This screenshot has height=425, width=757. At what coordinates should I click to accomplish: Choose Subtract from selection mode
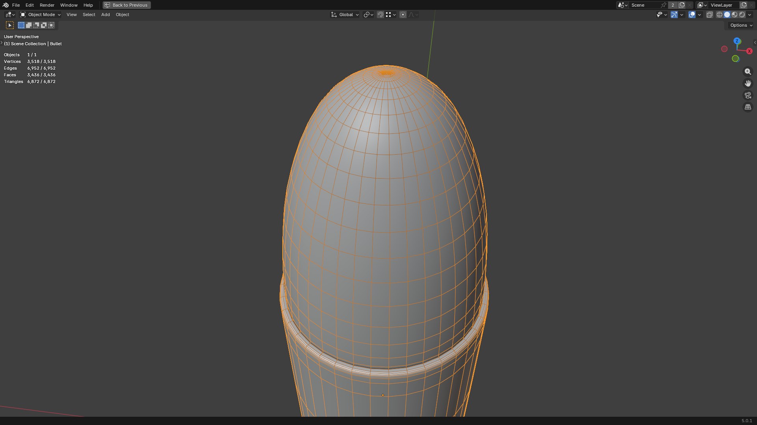36,25
